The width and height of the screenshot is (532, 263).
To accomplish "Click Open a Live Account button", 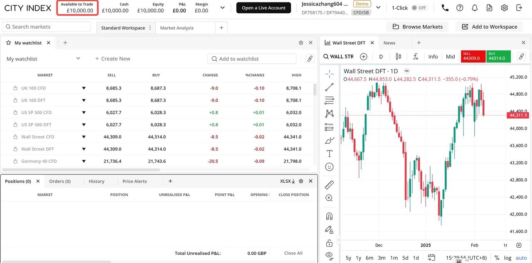I will click(x=264, y=8).
